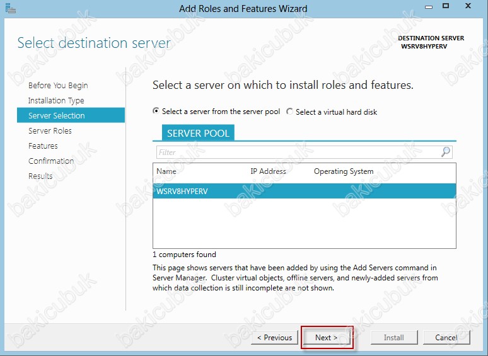The width and height of the screenshot is (488, 356).
Task: Sort server list by IP Address column
Action: pos(269,171)
